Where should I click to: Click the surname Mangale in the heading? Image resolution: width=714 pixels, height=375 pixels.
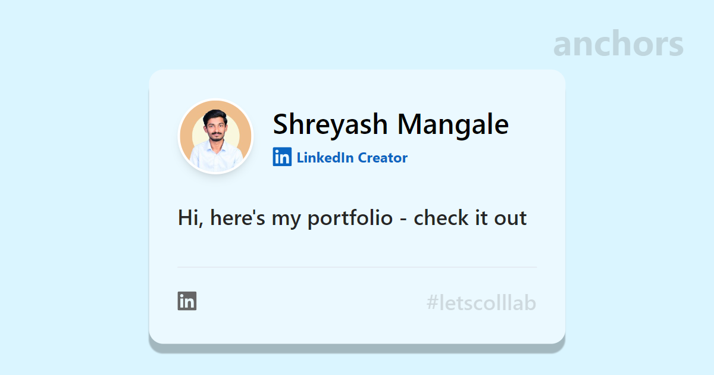click(453, 124)
